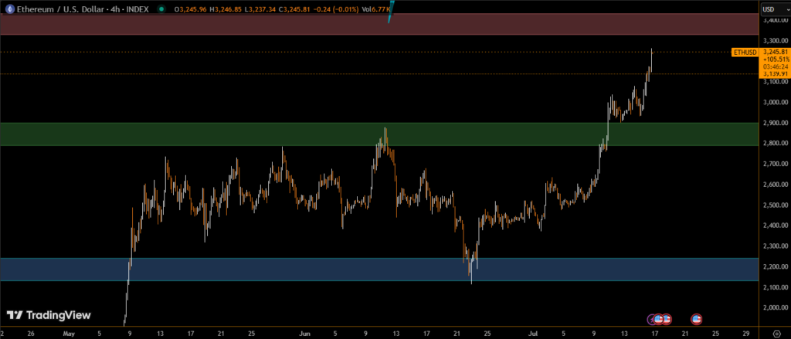The image size is (791, 339).
Task: Click the May label on time axis
Action: (x=68, y=334)
